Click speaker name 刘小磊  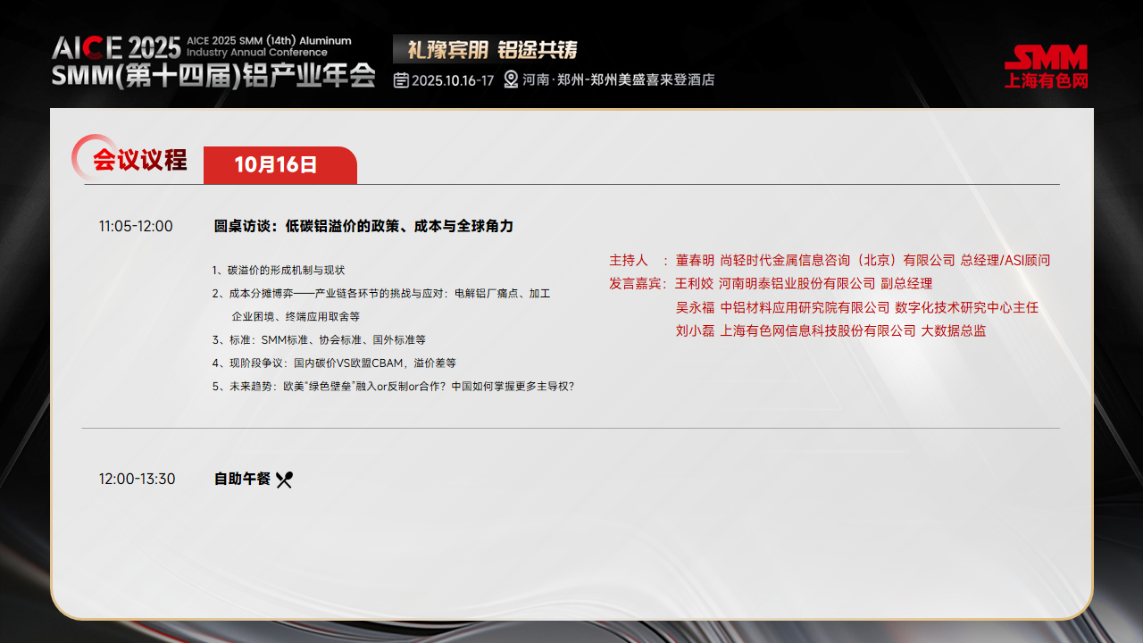pyautogui.click(x=695, y=331)
